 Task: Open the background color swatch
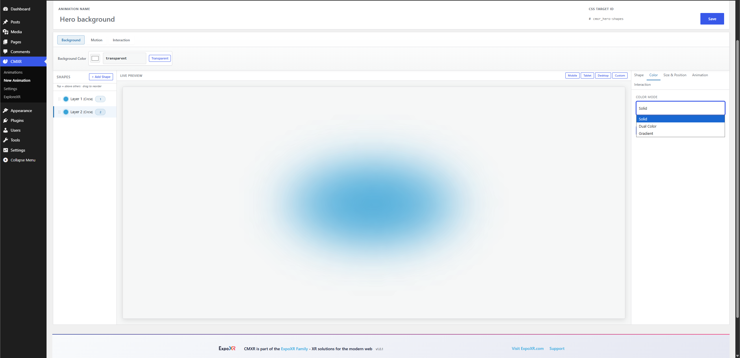pyautogui.click(x=95, y=58)
